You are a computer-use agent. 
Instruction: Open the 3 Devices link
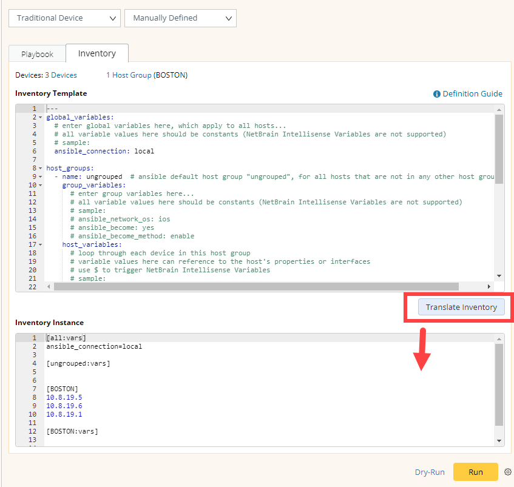(61, 75)
